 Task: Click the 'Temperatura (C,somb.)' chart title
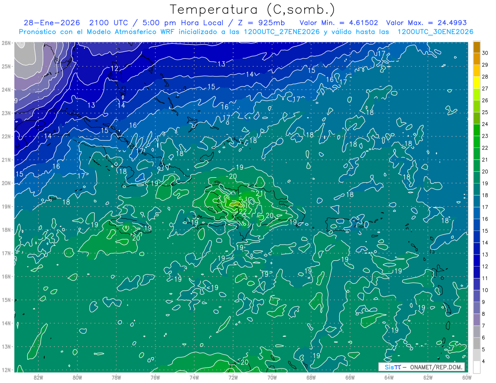(x=252, y=10)
